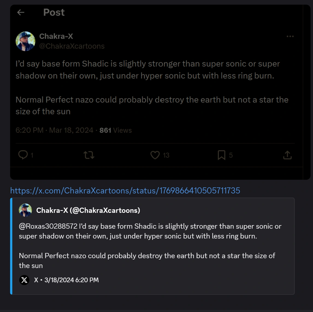The image size is (313, 312).
Task: Like the post with heart icon
Action: [155, 155]
